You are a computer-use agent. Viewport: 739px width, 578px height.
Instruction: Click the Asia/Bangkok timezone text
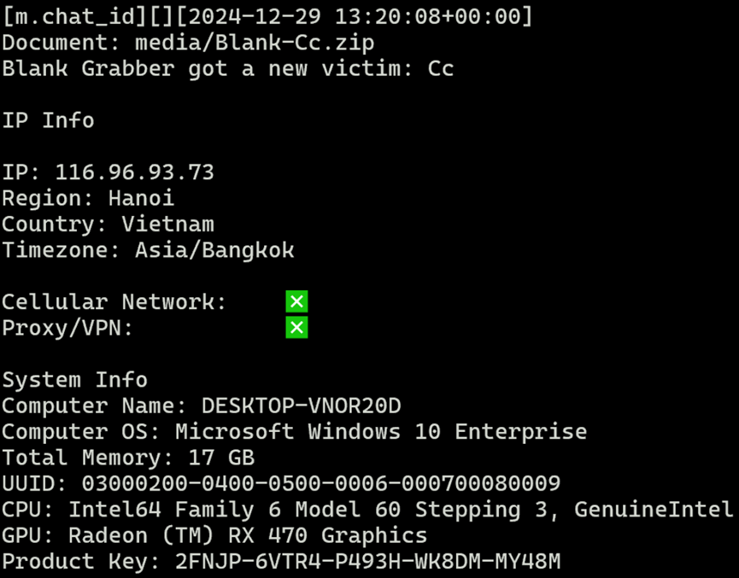click(214, 250)
